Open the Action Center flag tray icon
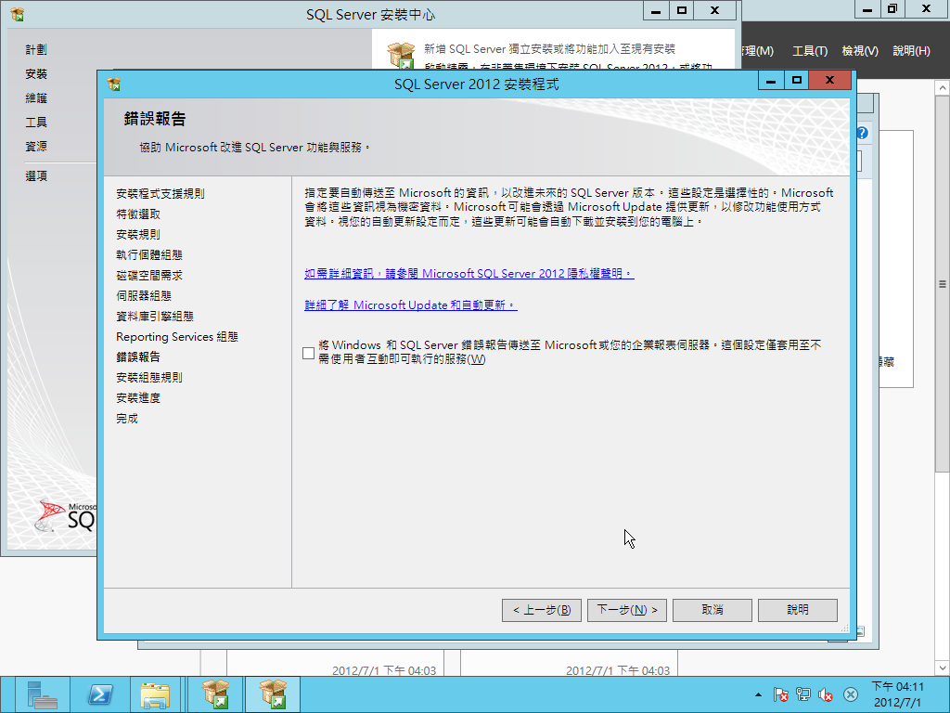Viewport: 950px width, 713px height. point(781,694)
